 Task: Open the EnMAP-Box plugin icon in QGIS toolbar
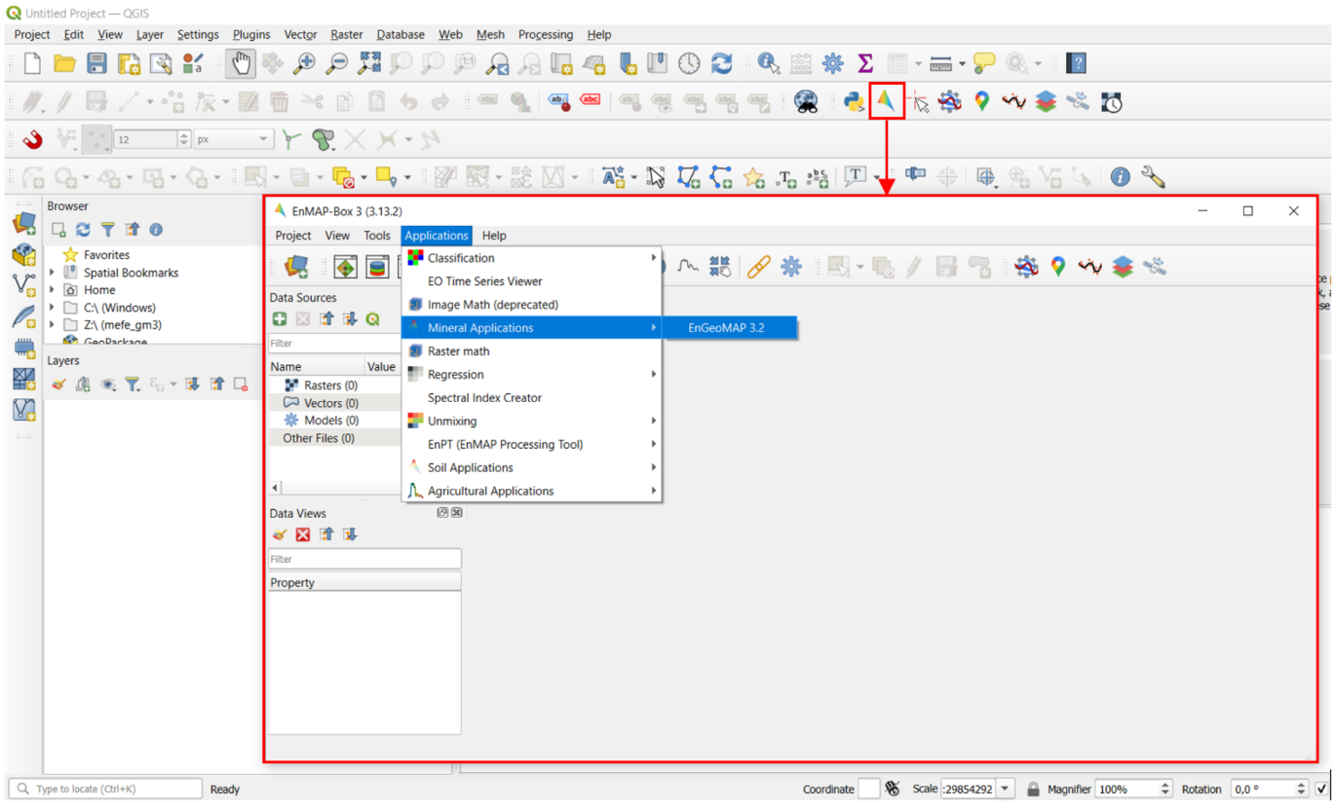click(x=886, y=101)
